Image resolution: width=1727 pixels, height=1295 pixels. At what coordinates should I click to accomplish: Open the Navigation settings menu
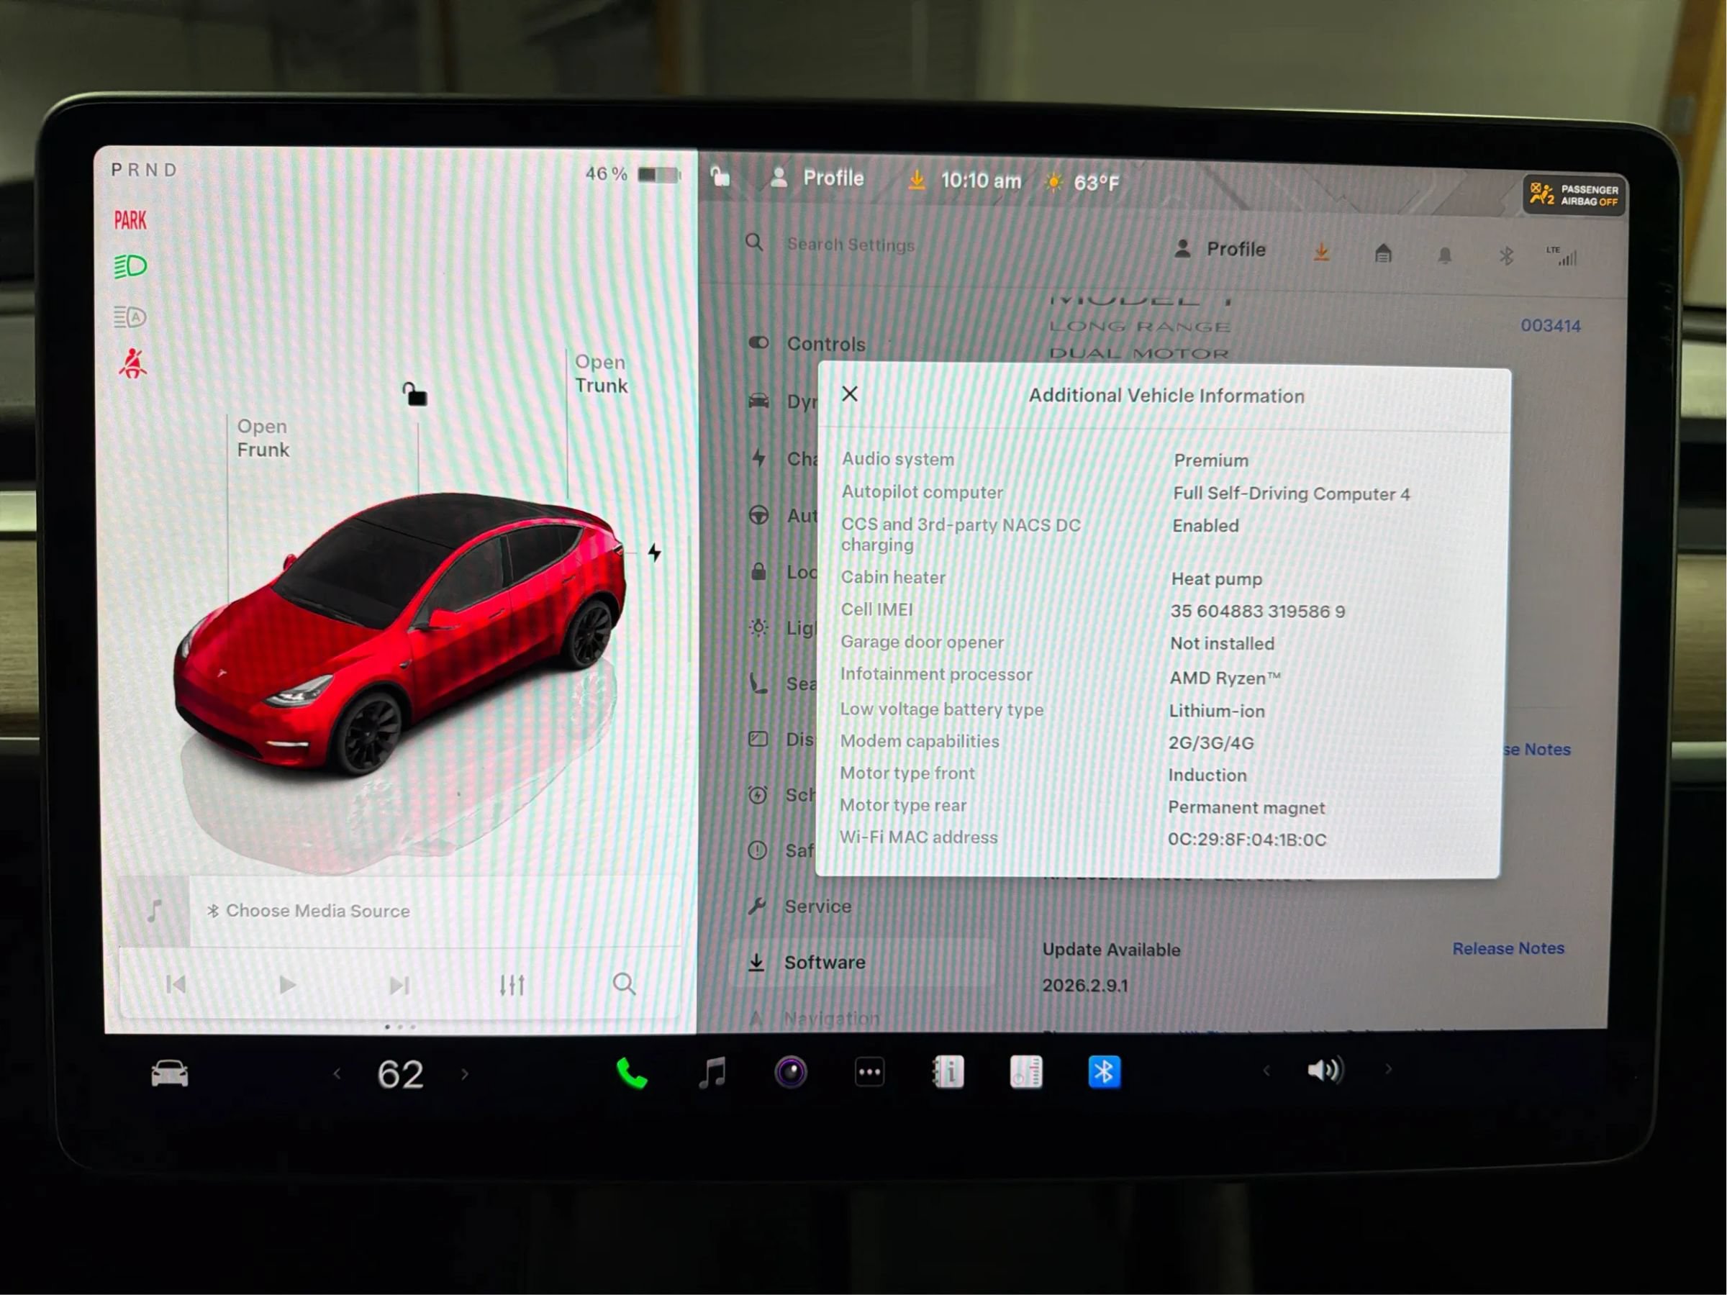click(x=814, y=1019)
